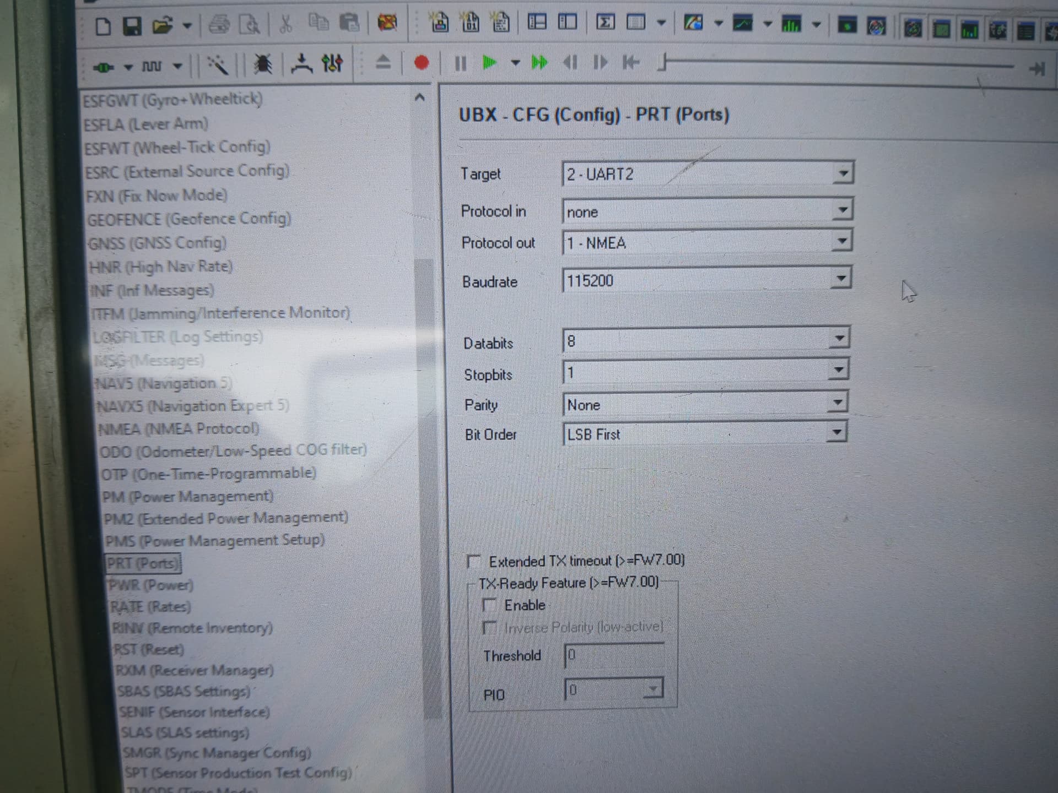Screen dimensions: 1058x793
Task: Enable Extended TX timeout checkbox
Action: click(473, 562)
